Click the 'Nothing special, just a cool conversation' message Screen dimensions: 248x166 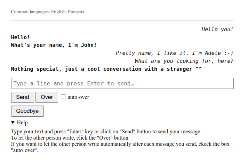tap(106, 69)
